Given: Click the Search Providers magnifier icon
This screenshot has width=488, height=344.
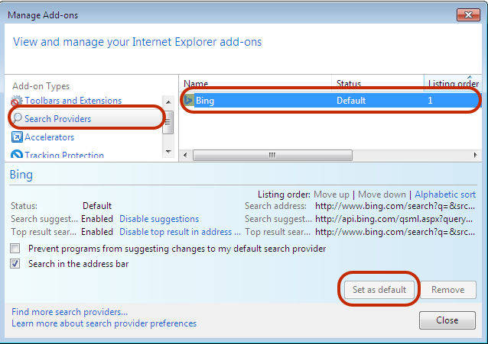Looking at the screenshot, I should coord(17,118).
